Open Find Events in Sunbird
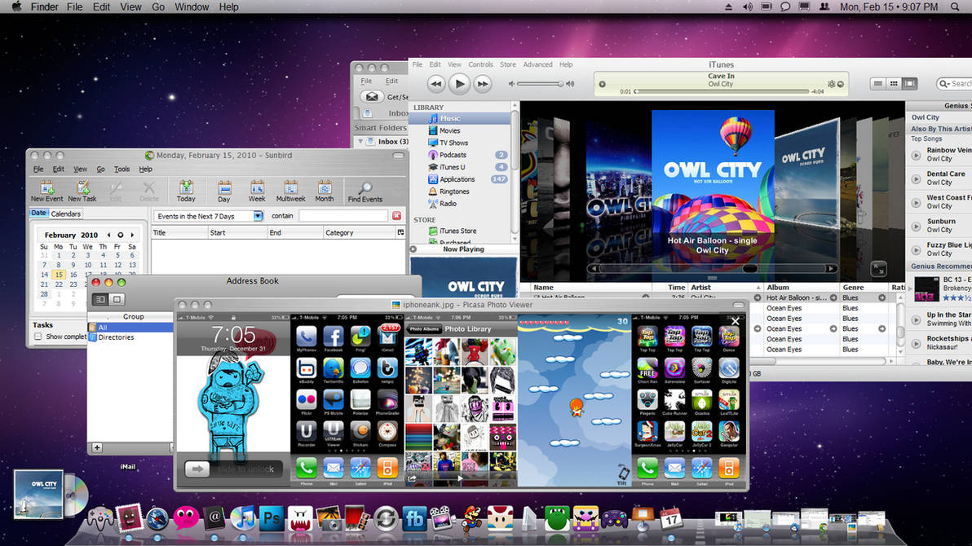972x546 pixels. coord(365,192)
